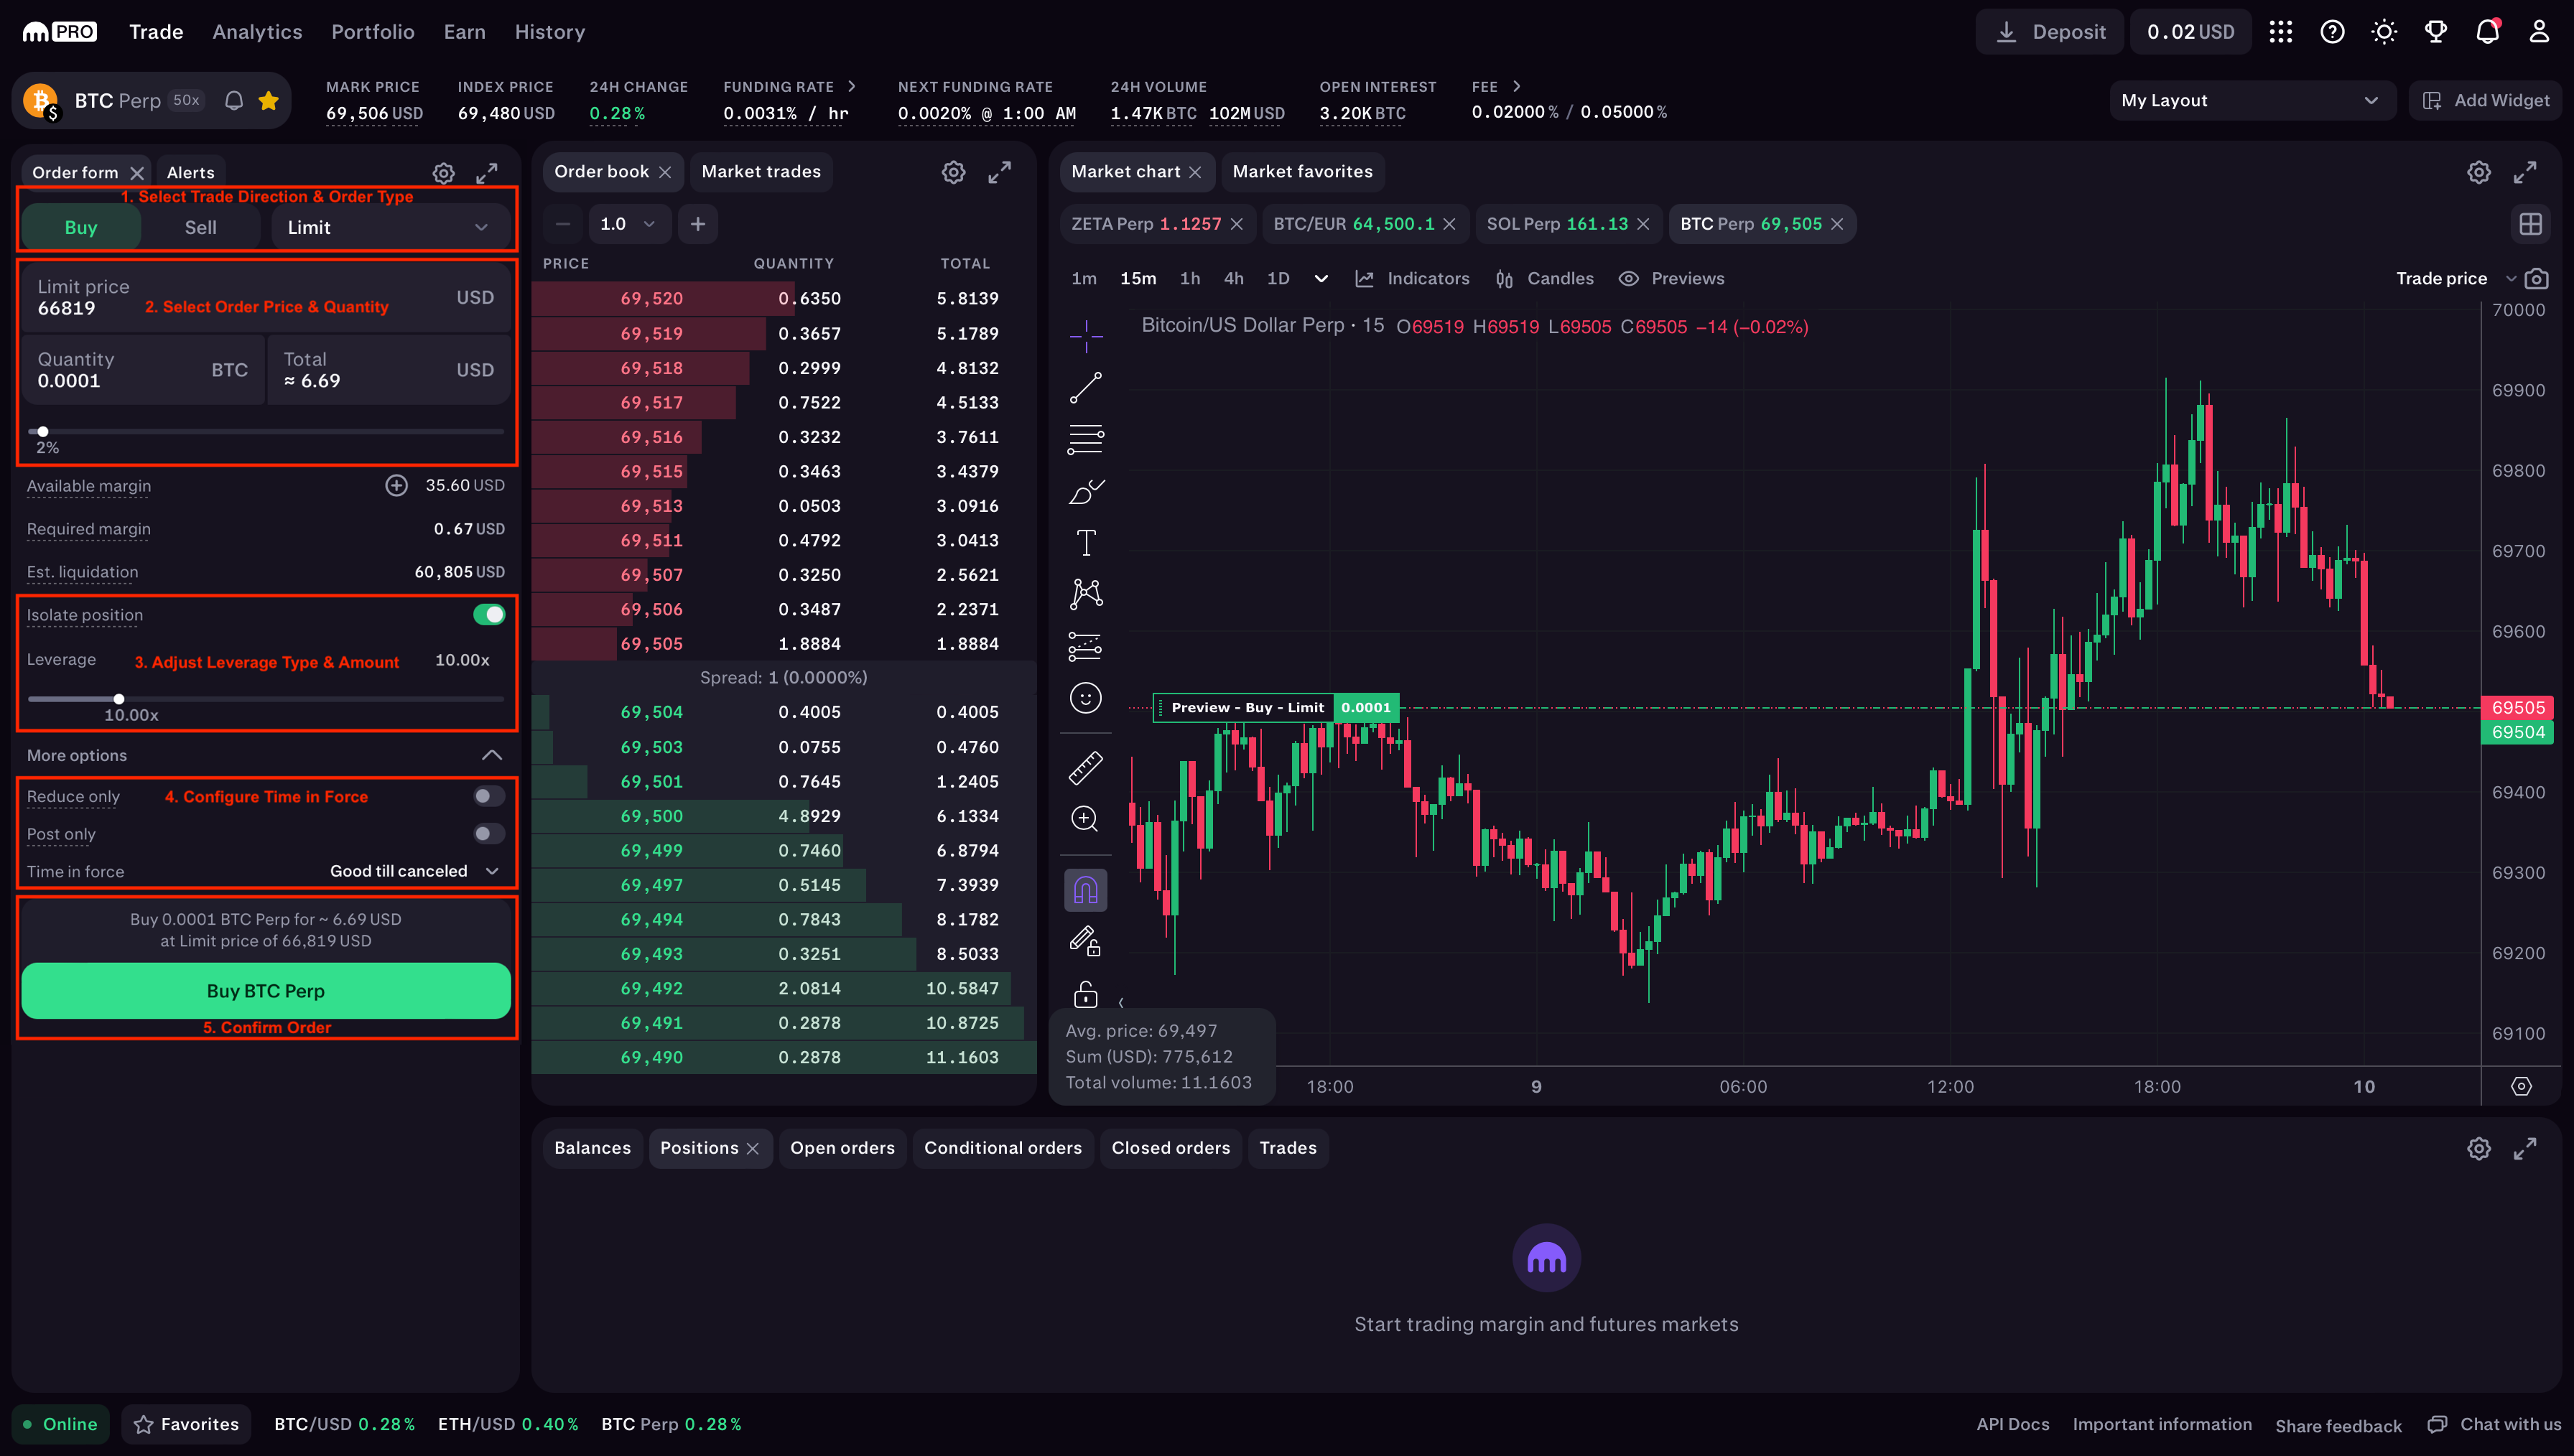Toggle the BTC Perp favorite star
The height and width of the screenshot is (1456, 2574).
(x=268, y=101)
